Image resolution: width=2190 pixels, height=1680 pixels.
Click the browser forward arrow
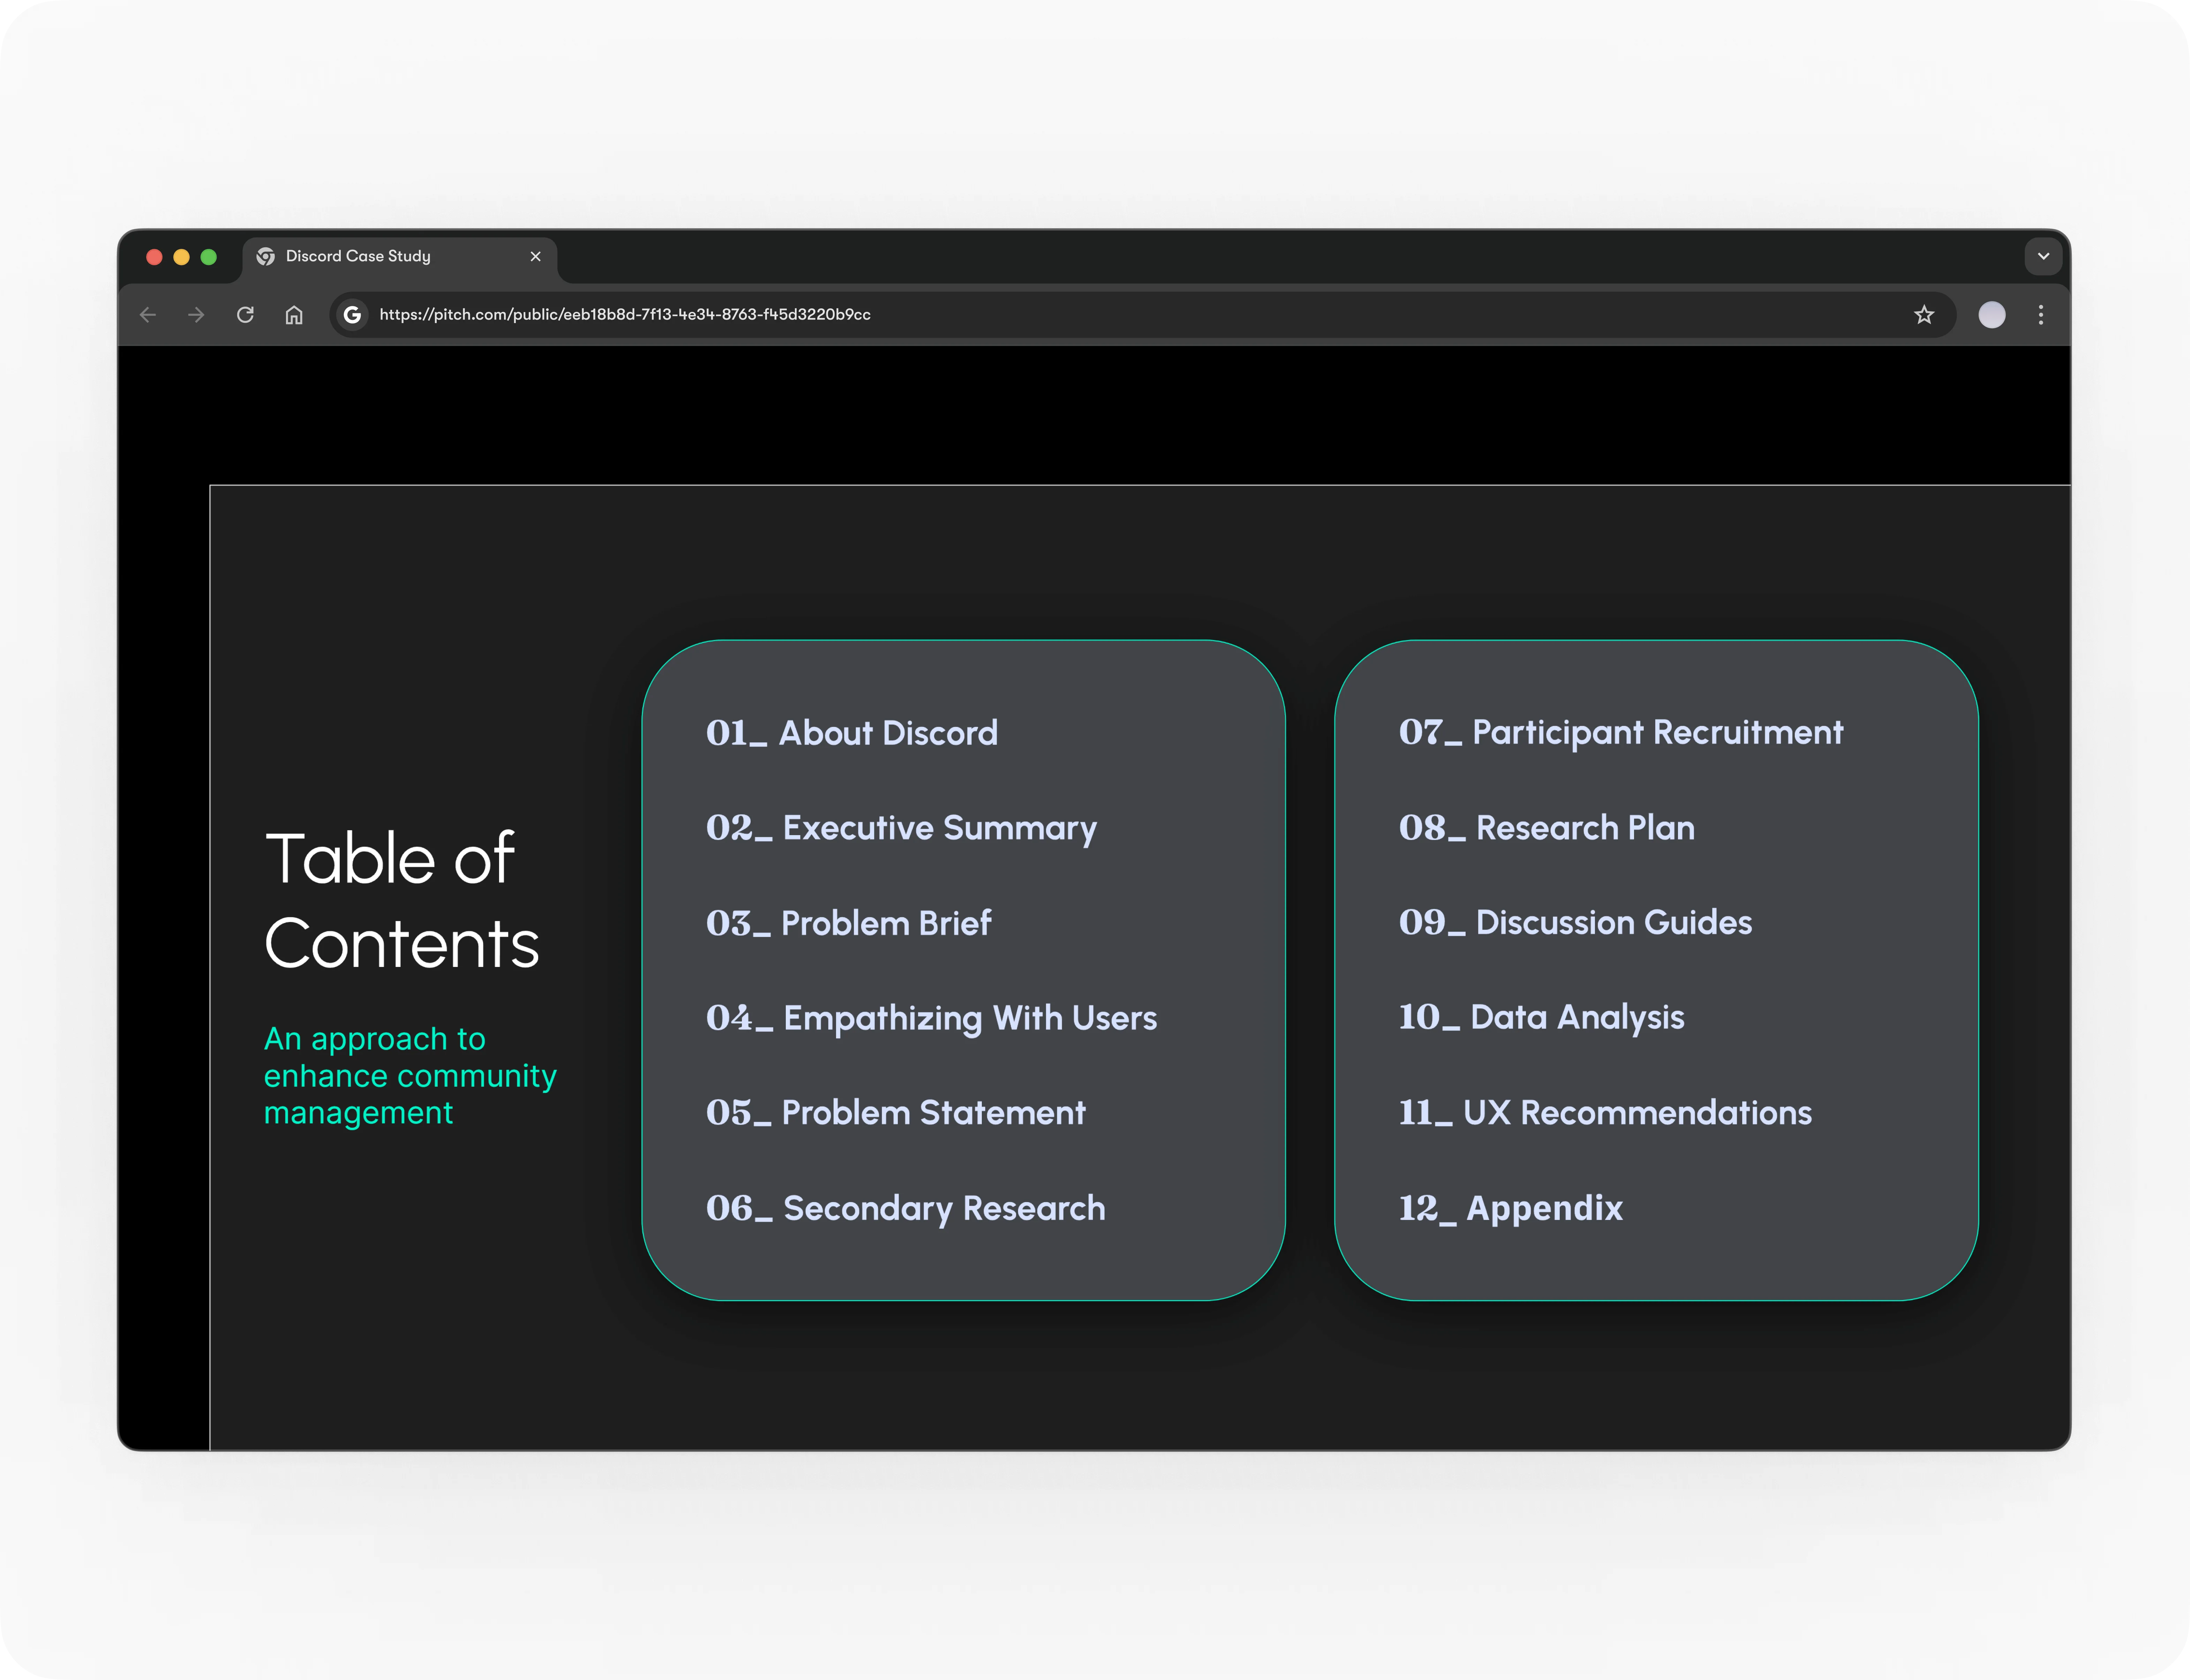[x=196, y=315]
